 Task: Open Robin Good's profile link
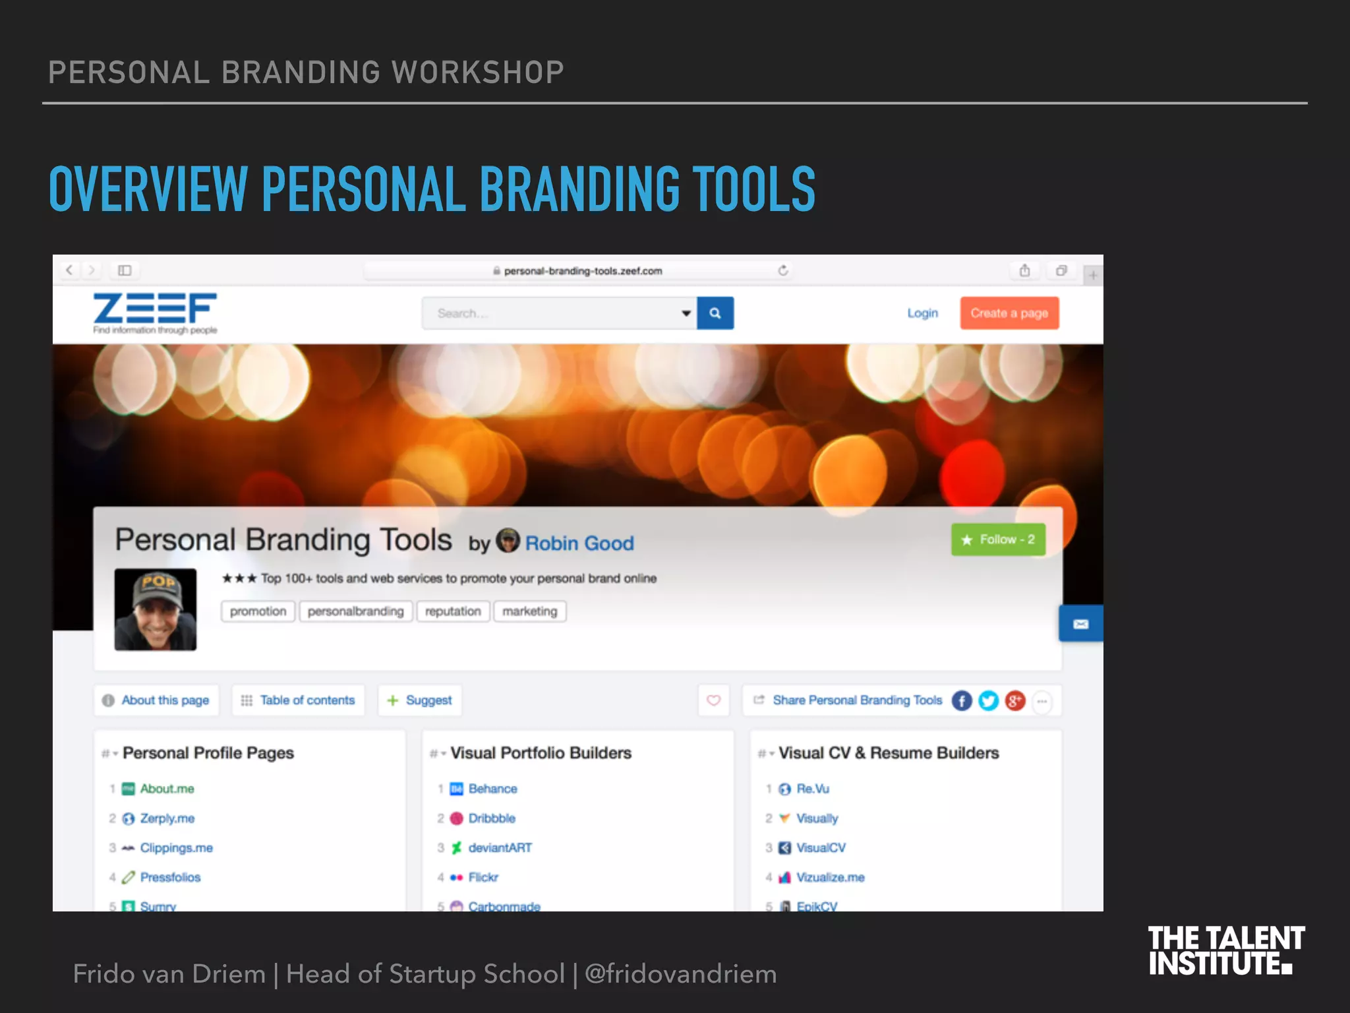point(579,543)
